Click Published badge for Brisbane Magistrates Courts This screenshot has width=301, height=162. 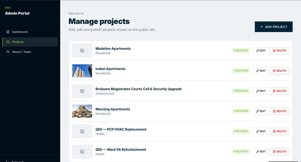click(x=241, y=91)
